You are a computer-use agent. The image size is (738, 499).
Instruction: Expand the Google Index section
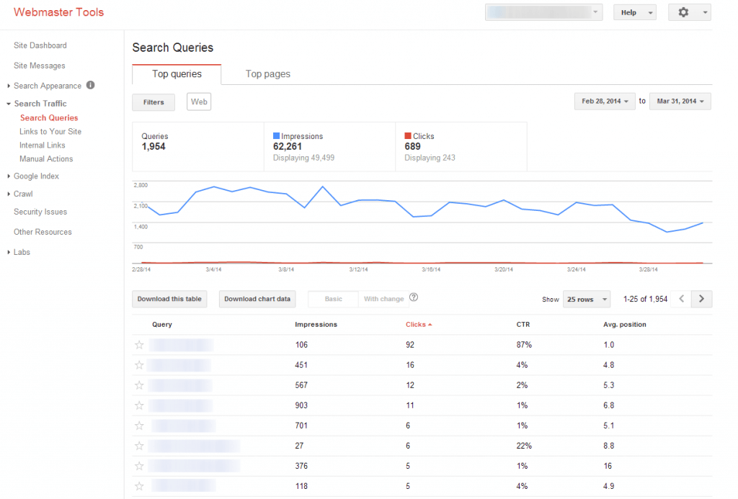click(9, 176)
